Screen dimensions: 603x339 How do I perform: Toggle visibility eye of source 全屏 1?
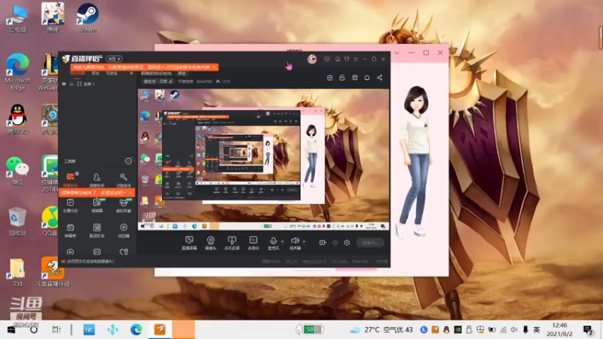(64, 84)
